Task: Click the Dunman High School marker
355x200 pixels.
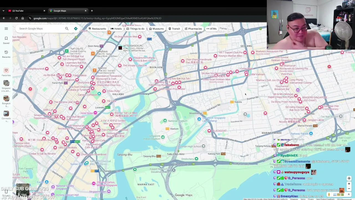Action: click(x=204, y=146)
